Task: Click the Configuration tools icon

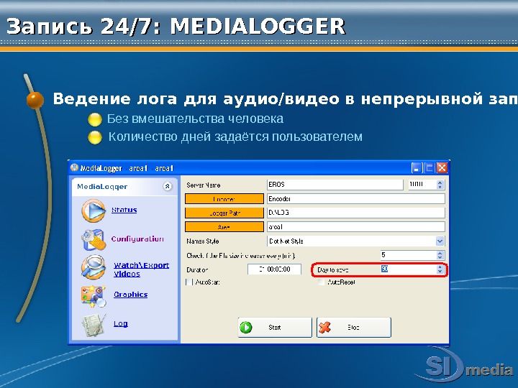Action: point(94,239)
